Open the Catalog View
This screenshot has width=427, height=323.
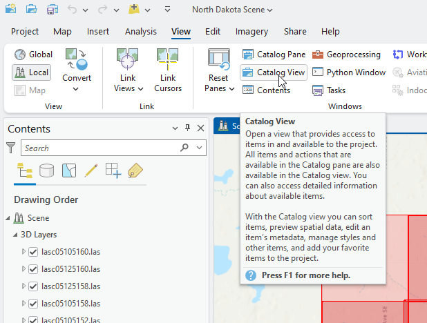tap(274, 72)
